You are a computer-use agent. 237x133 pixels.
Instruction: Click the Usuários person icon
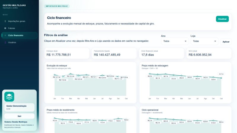[x=5, y=43]
